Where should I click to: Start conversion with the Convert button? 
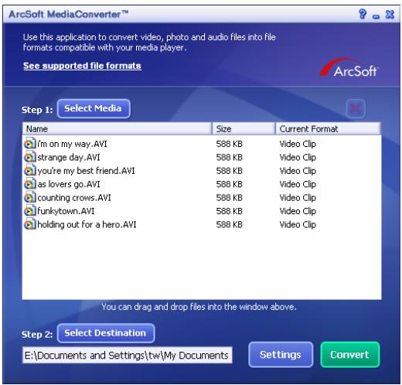pyautogui.click(x=350, y=355)
